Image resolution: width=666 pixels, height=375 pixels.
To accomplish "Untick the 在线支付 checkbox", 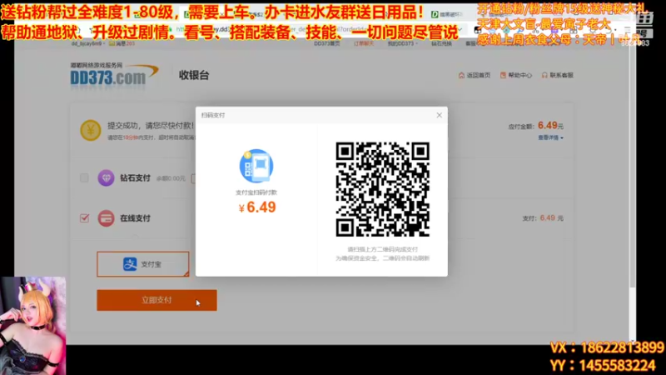I will pyautogui.click(x=84, y=218).
